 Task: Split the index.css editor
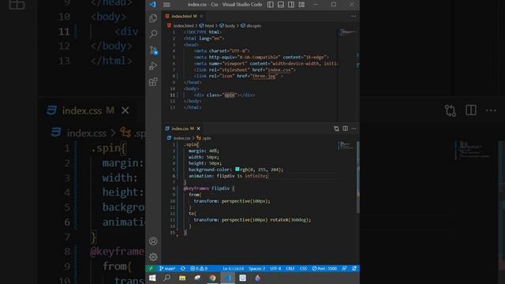pyautogui.click(x=346, y=129)
